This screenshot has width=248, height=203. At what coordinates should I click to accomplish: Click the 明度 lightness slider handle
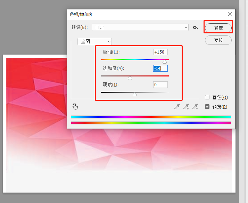(x=135, y=94)
